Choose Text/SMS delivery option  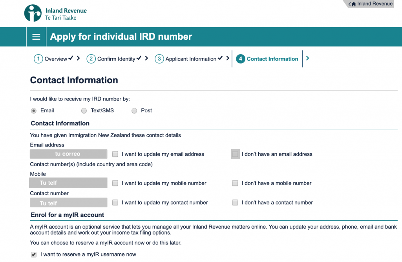coord(84,111)
